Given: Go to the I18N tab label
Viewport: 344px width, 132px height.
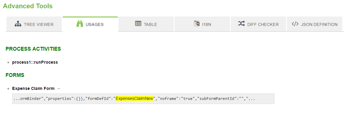Looking at the screenshot, I should 207,24.
